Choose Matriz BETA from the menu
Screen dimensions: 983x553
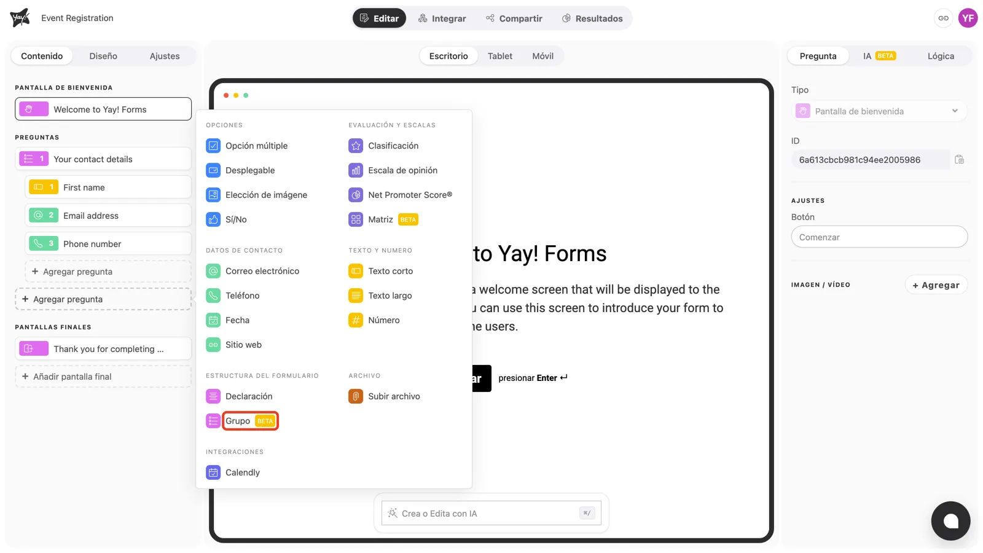tap(383, 219)
